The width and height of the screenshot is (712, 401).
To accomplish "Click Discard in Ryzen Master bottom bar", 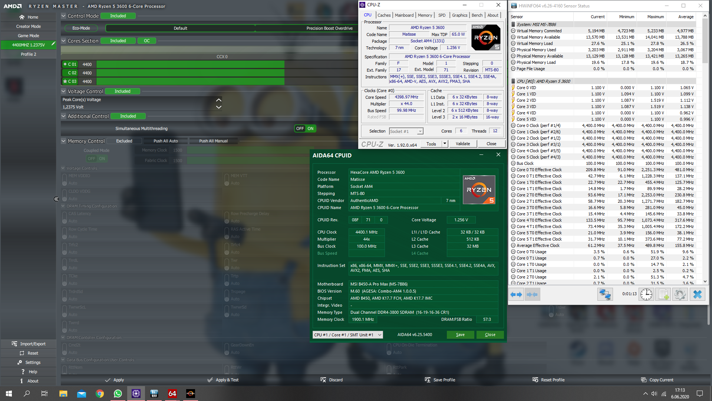I will pos(331,380).
